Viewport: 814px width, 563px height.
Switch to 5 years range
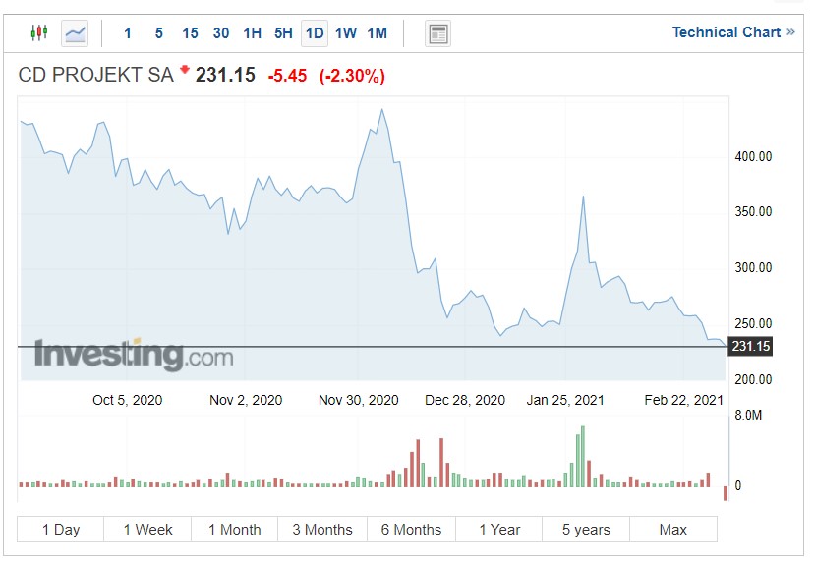tap(586, 530)
